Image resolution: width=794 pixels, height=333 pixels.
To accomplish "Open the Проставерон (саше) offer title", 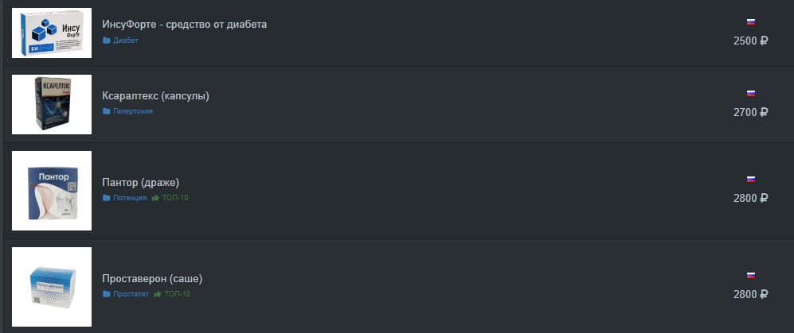I will point(152,278).
